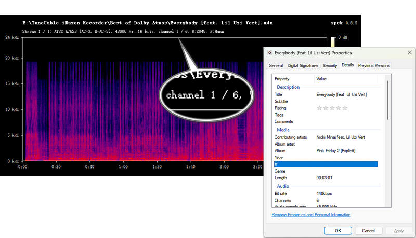Select the highlighted # track number row

(326, 164)
